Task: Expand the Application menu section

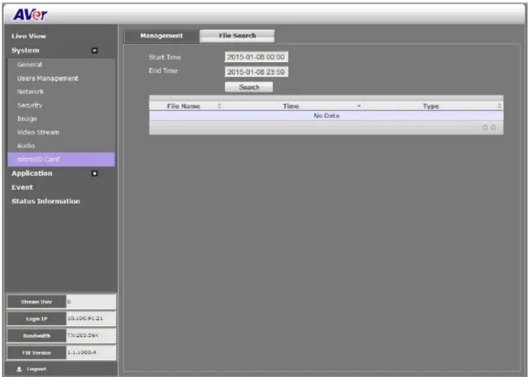Action: click(x=95, y=173)
